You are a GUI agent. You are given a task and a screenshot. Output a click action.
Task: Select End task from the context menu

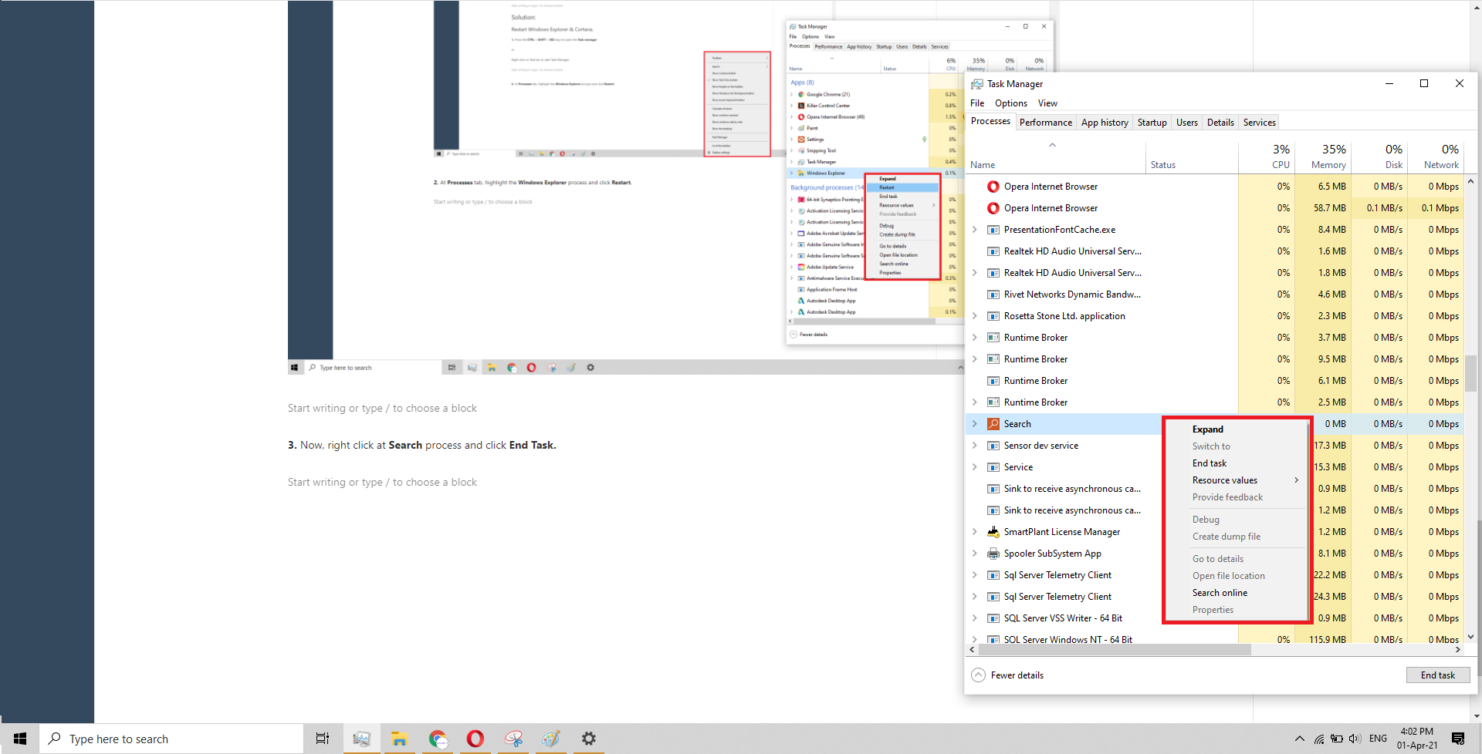(x=1209, y=463)
